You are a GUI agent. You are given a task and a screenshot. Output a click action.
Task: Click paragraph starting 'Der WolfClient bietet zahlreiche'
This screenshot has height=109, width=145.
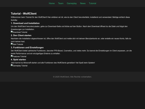71,52
